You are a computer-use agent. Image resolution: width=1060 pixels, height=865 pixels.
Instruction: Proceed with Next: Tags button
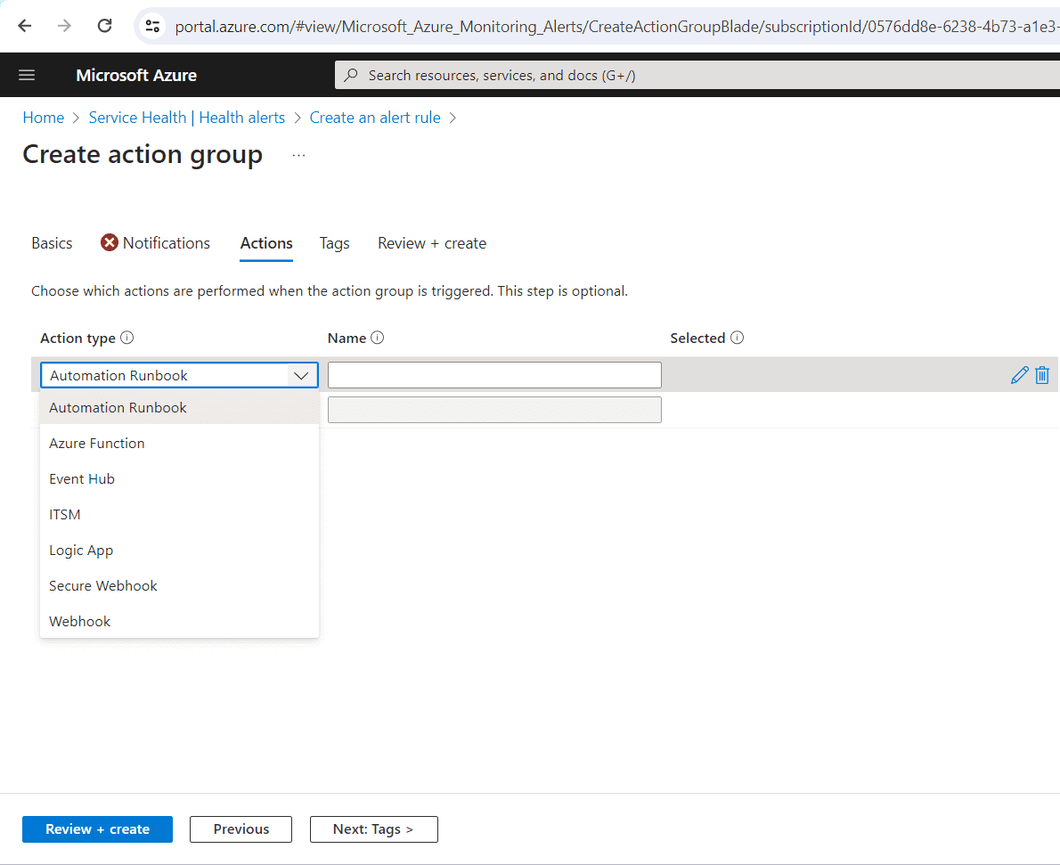pyautogui.click(x=374, y=829)
